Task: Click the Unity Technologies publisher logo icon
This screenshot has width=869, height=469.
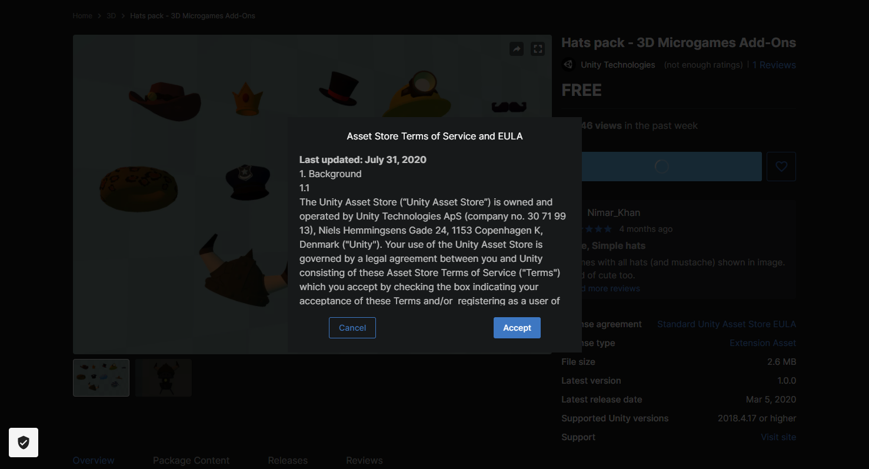Action: [568, 65]
